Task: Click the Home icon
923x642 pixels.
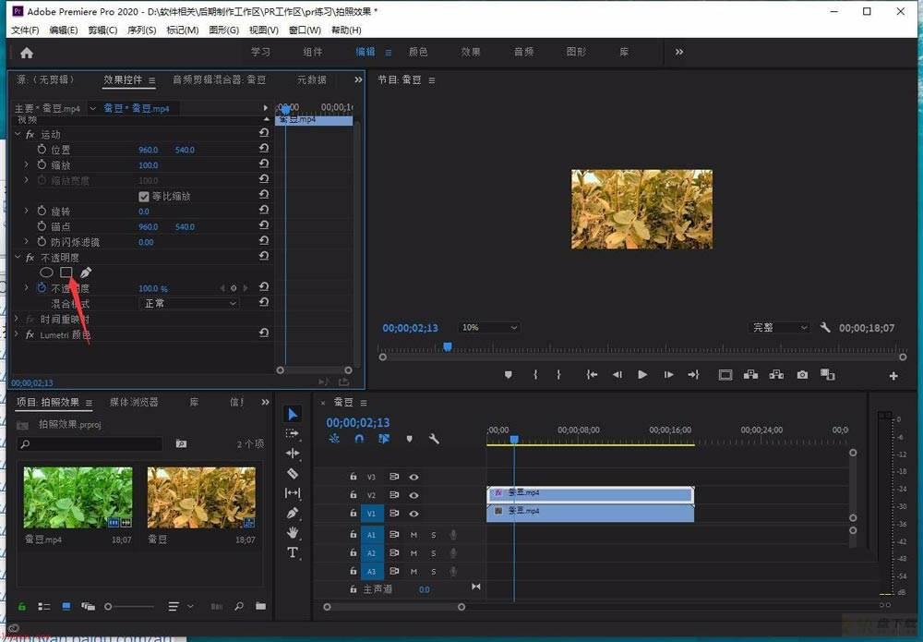Action: pyautogui.click(x=27, y=53)
